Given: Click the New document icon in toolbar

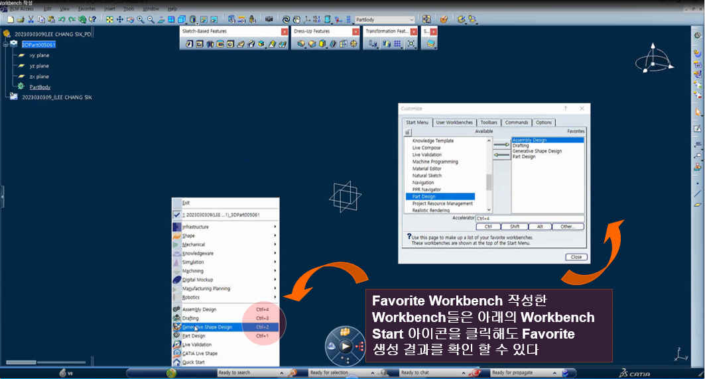Looking at the screenshot, I should (11, 19).
